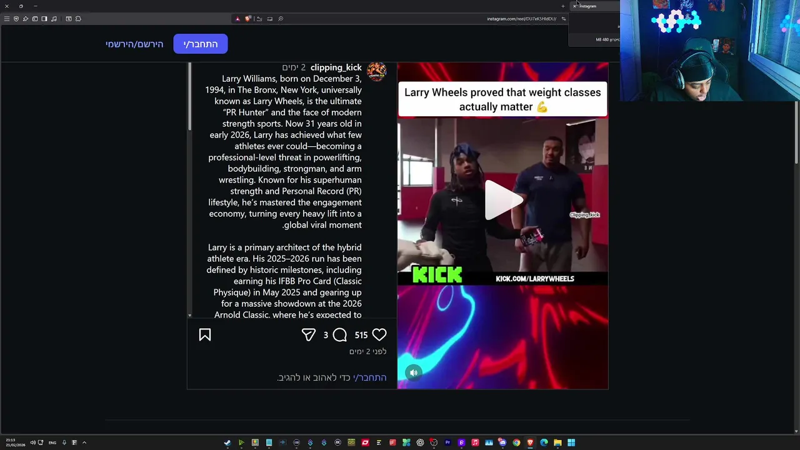Open Discord from the taskbar
Viewport: 800px width, 450px height.
coord(502,442)
